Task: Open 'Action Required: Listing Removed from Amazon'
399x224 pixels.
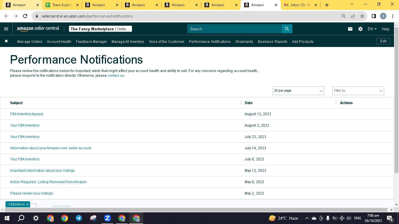Action: pyautogui.click(x=48, y=182)
